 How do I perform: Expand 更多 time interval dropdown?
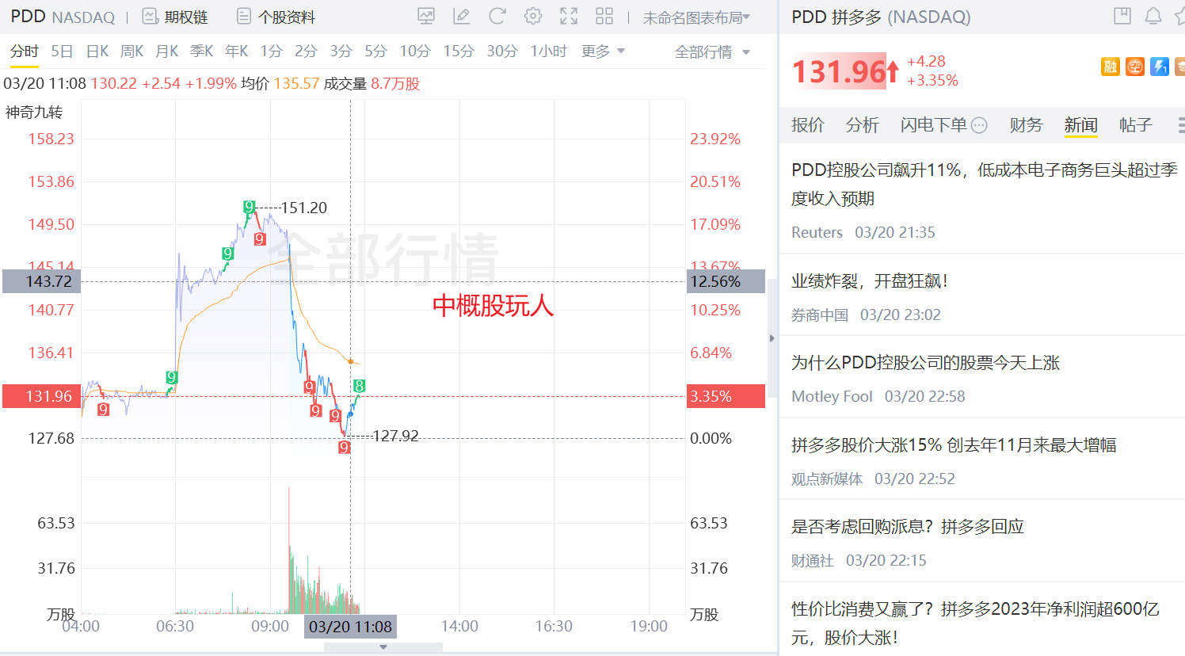(x=603, y=51)
